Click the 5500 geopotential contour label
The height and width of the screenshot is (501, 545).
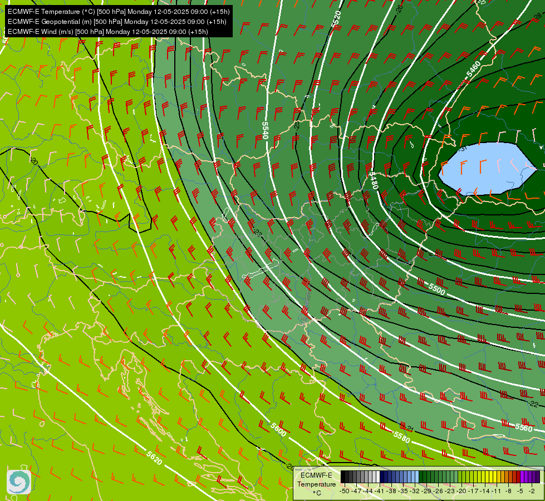[436, 289]
